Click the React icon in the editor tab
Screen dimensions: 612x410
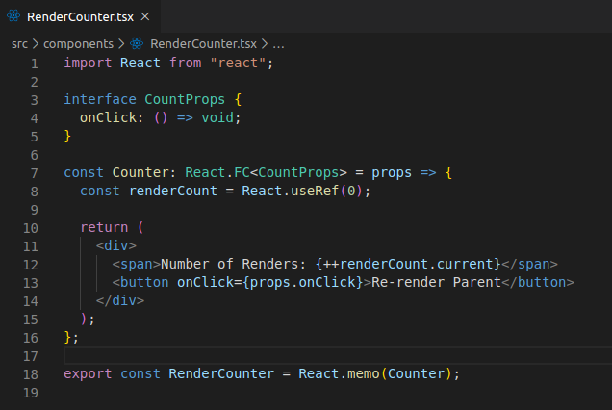click(14, 17)
